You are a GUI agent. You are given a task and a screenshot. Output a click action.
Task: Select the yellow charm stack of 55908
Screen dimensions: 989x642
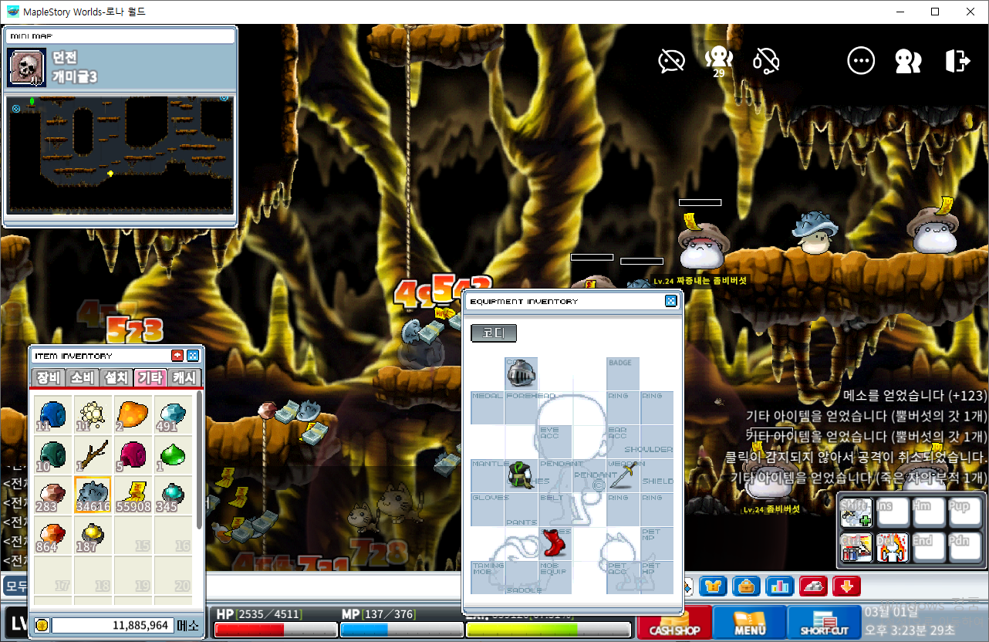click(133, 495)
